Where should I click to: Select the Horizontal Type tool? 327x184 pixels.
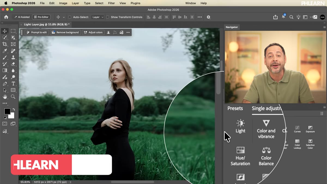[x=13, y=84]
